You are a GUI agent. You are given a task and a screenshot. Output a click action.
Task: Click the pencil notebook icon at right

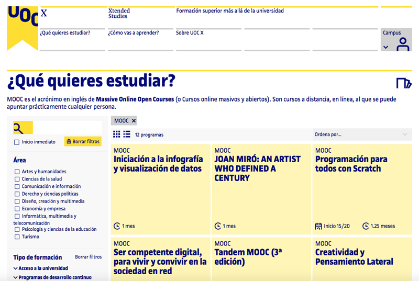(404, 83)
